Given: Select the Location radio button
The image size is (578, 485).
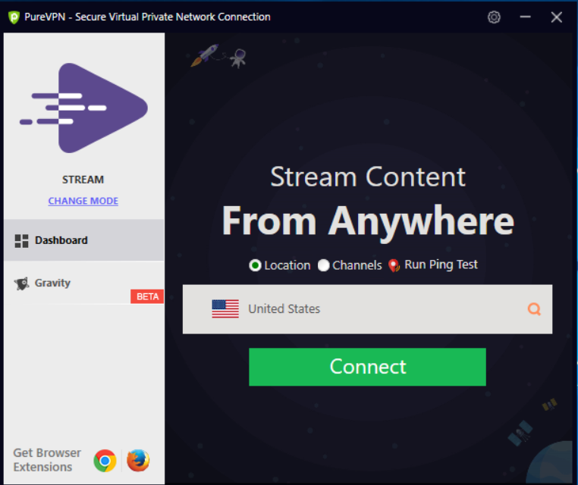Looking at the screenshot, I should [255, 265].
